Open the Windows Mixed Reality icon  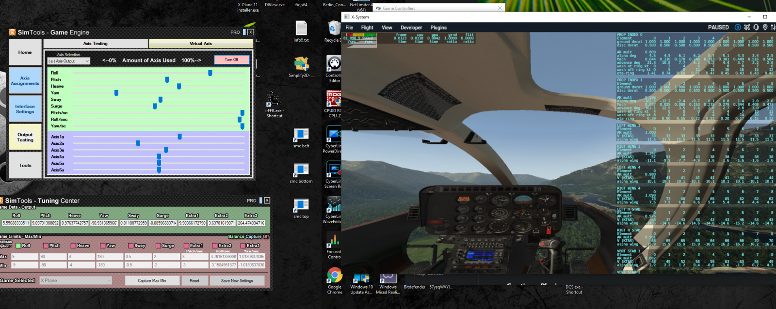388,284
